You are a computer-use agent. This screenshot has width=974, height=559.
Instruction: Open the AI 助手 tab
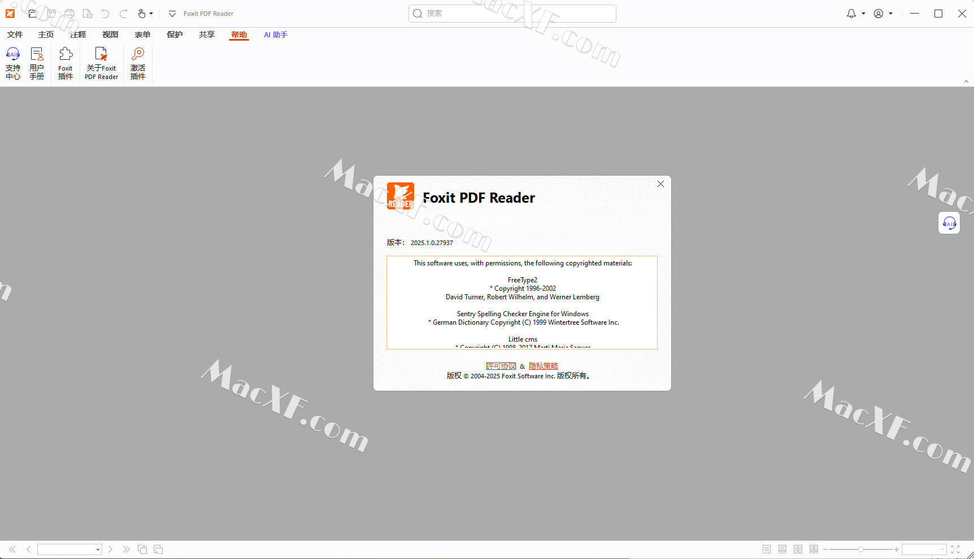[x=276, y=34]
